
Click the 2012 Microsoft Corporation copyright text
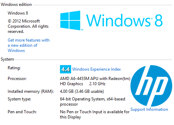coord(28,26)
